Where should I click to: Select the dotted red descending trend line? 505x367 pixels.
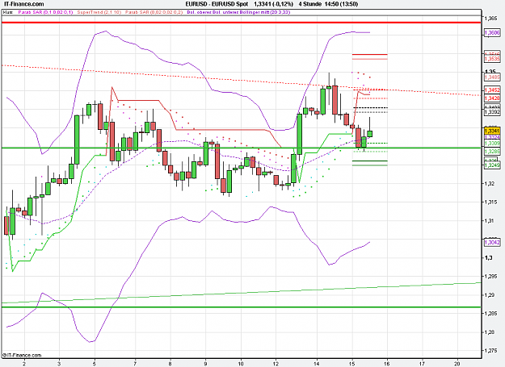click(241, 80)
